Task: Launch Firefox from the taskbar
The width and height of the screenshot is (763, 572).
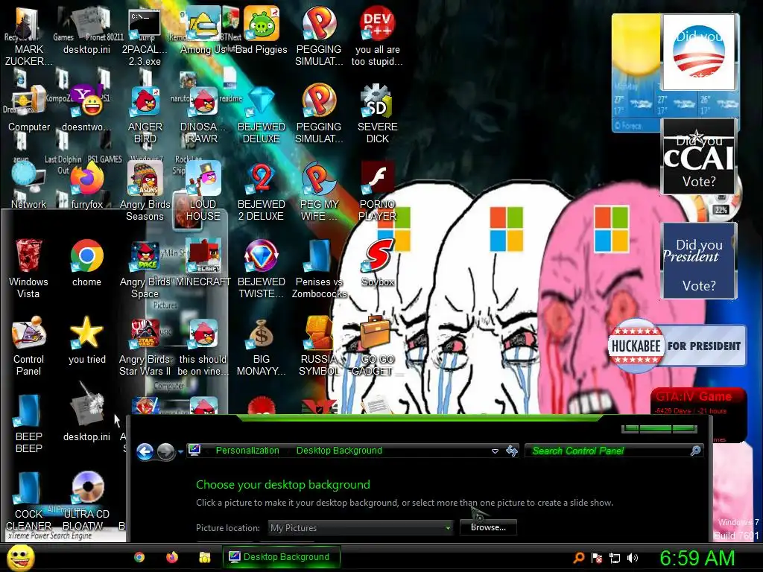Action: tap(172, 557)
